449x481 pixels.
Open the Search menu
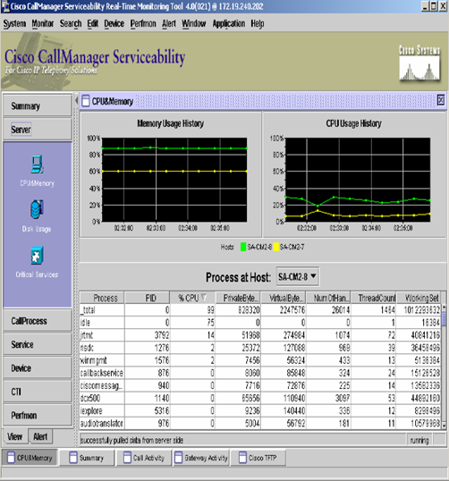(x=71, y=23)
